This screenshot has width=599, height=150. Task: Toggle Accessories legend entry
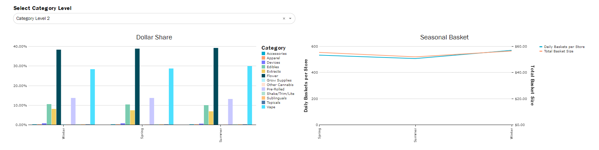(x=276, y=54)
